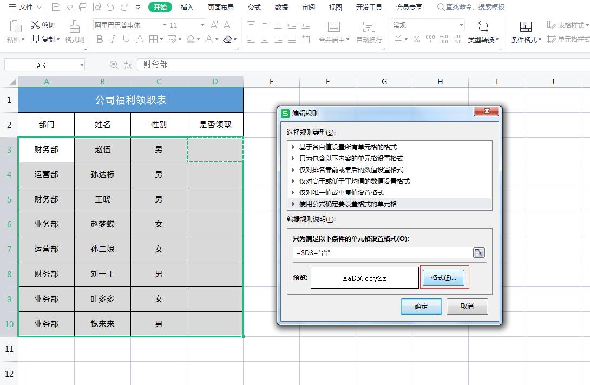Viewport: 590px width, 385px height.
Task: Open the fill color bucket picker
Action: 191,39
